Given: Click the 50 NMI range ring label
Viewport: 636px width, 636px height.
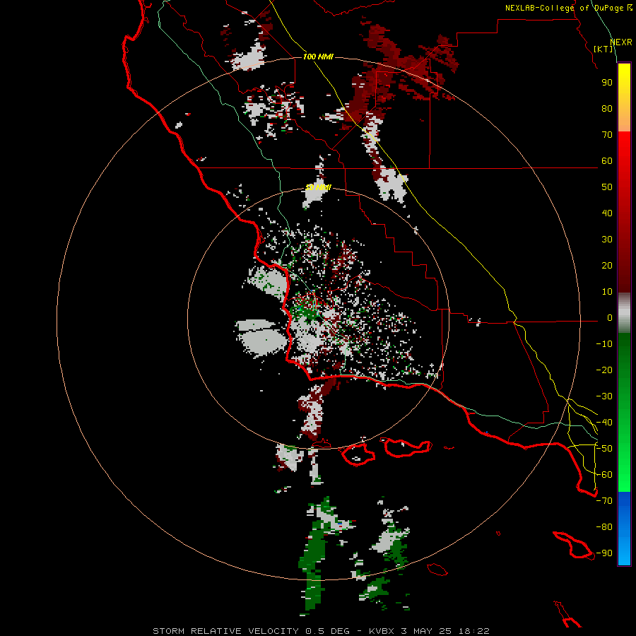Looking at the screenshot, I should tap(319, 187).
